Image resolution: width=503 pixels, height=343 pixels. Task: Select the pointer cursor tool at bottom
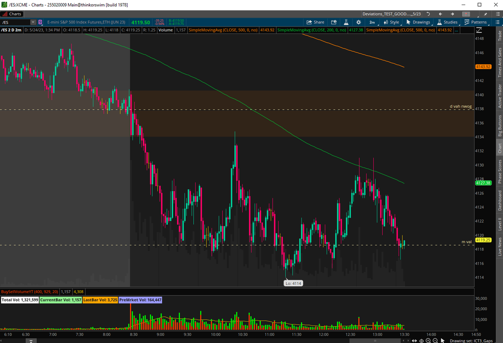click(443, 340)
